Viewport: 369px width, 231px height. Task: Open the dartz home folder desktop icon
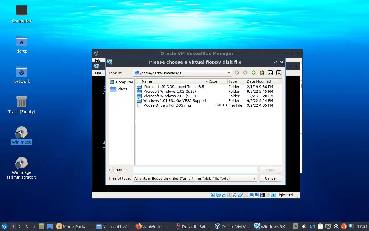tap(22, 44)
